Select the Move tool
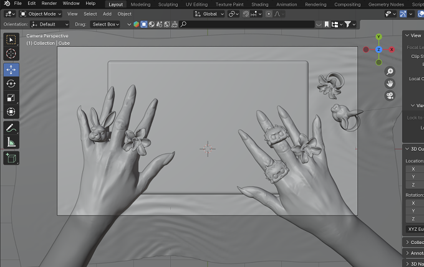 (x=11, y=70)
